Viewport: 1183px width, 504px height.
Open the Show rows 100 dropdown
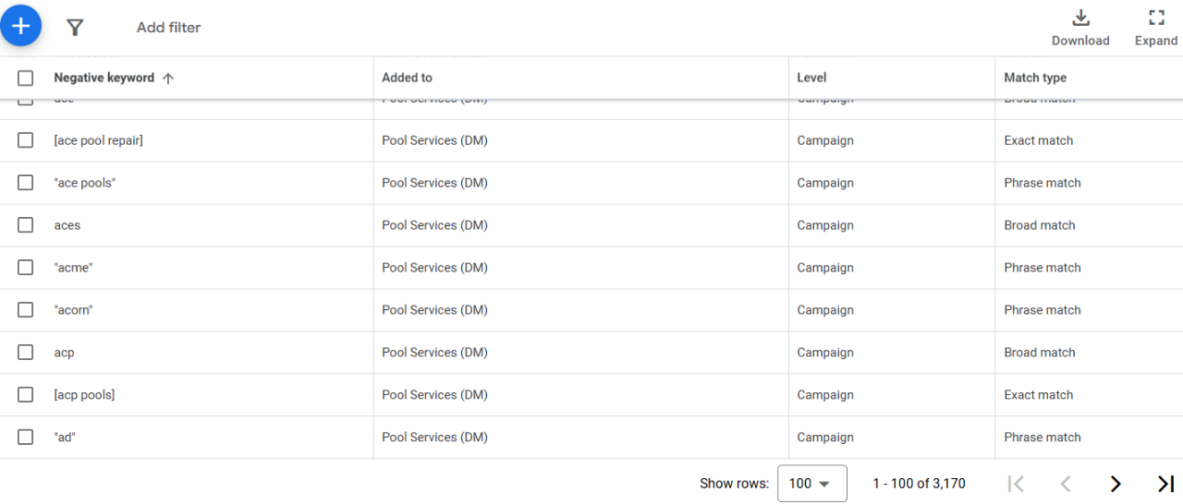tap(811, 484)
